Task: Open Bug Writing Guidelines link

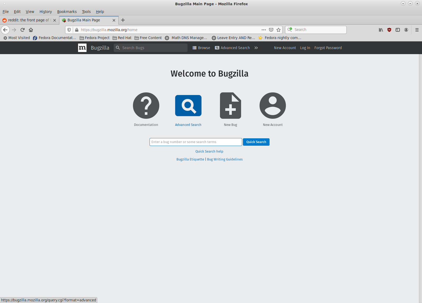Action: point(225,159)
